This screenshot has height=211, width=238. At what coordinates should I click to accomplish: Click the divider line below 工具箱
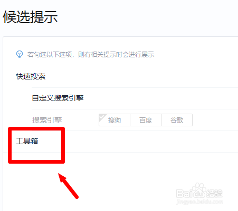(x=120, y=152)
